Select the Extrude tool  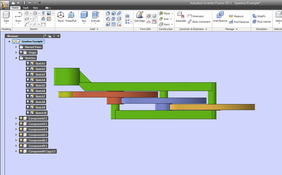click(x=95, y=17)
